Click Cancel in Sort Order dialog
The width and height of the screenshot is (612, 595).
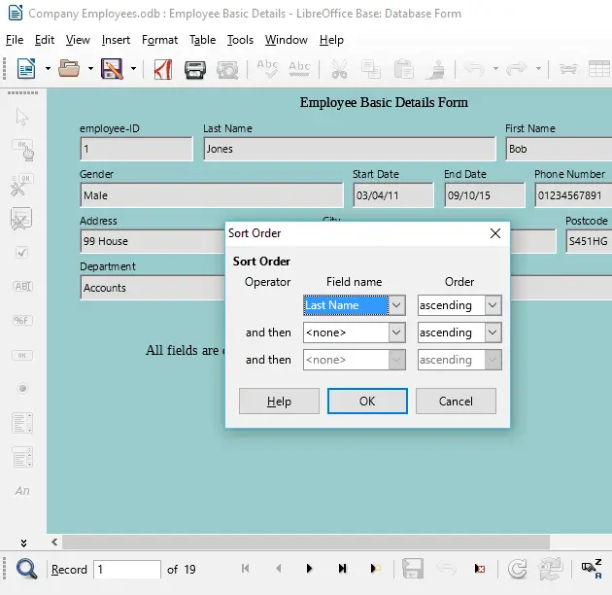(456, 402)
